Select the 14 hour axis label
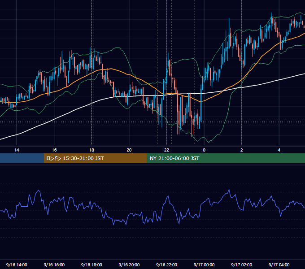The height and width of the screenshot is (269, 305). coord(17,150)
